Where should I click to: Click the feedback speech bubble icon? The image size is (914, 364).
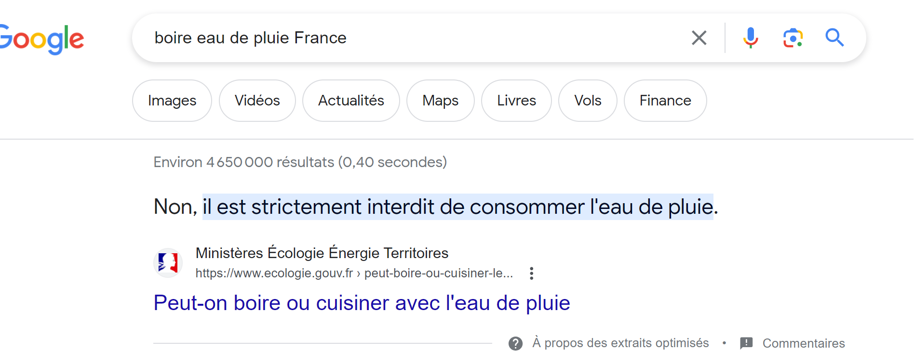tap(746, 343)
